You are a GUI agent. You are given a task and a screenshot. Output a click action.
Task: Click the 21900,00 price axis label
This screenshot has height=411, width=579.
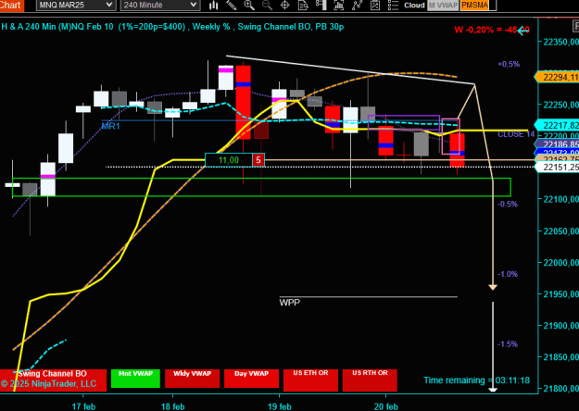[x=560, y=326]
